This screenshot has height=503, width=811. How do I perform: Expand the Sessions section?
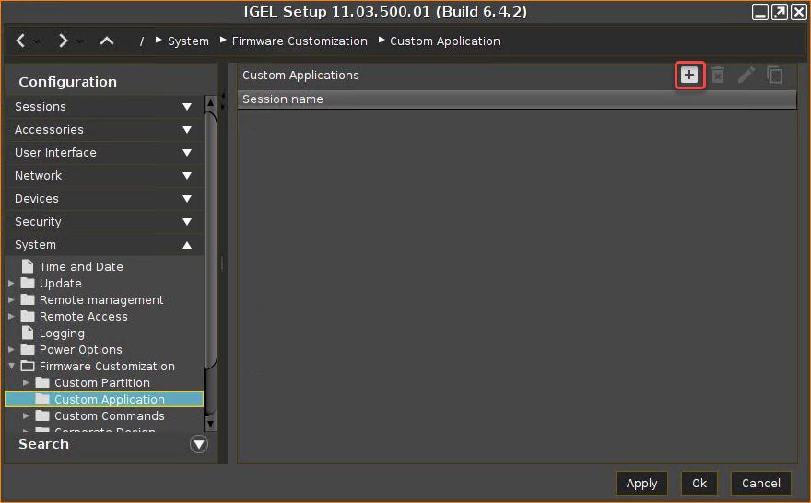187,107
